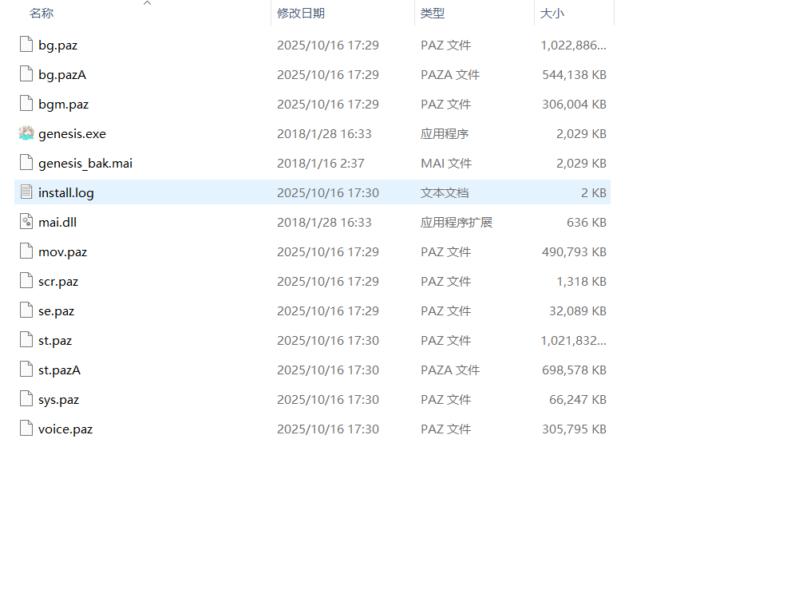
Task: Select the st.pazA file name
Action: (59, 370)
